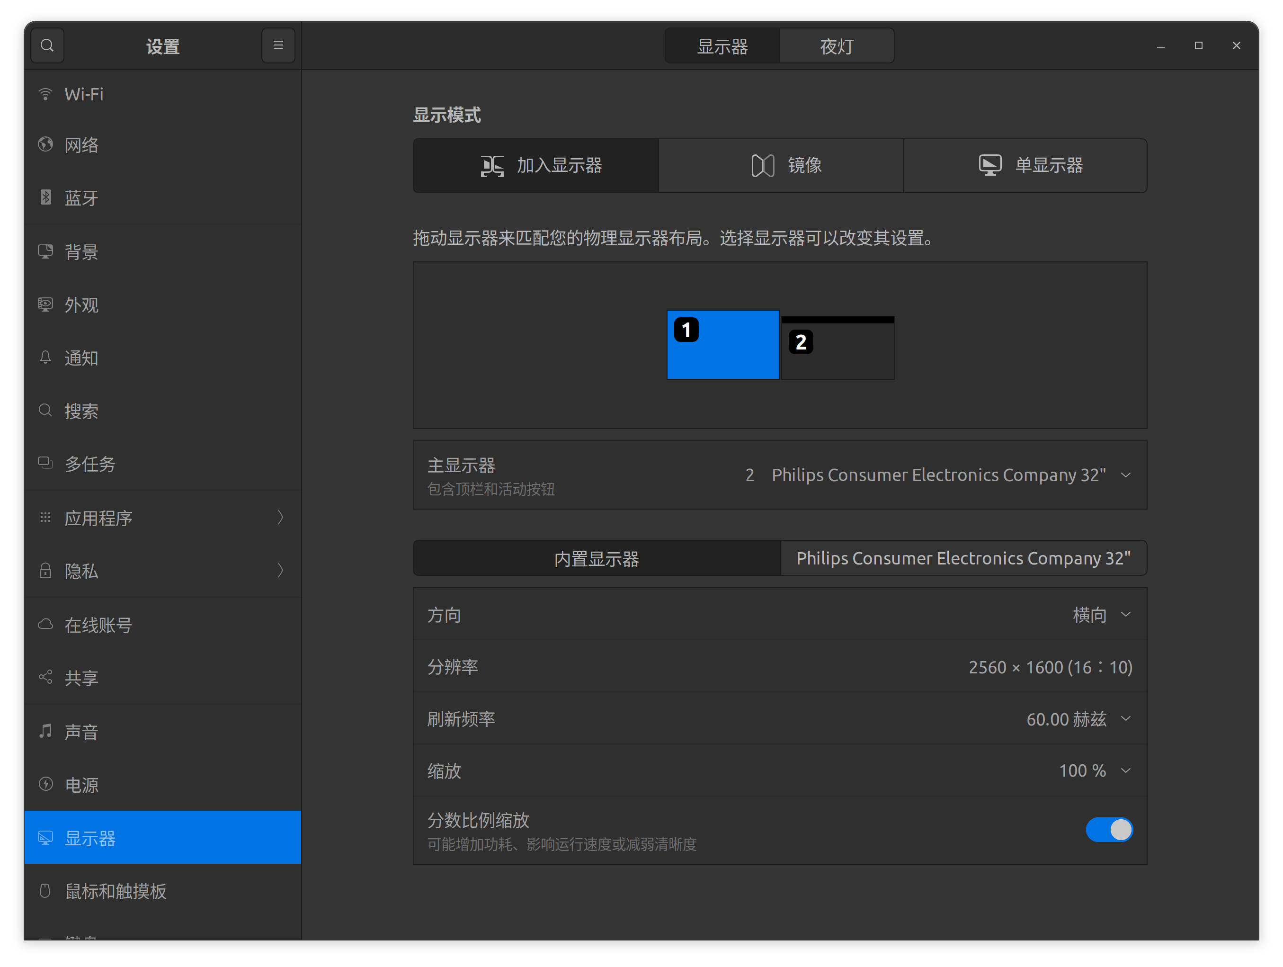Select 单显示器 display mode
The image size is (1283, 967).
1025,166
